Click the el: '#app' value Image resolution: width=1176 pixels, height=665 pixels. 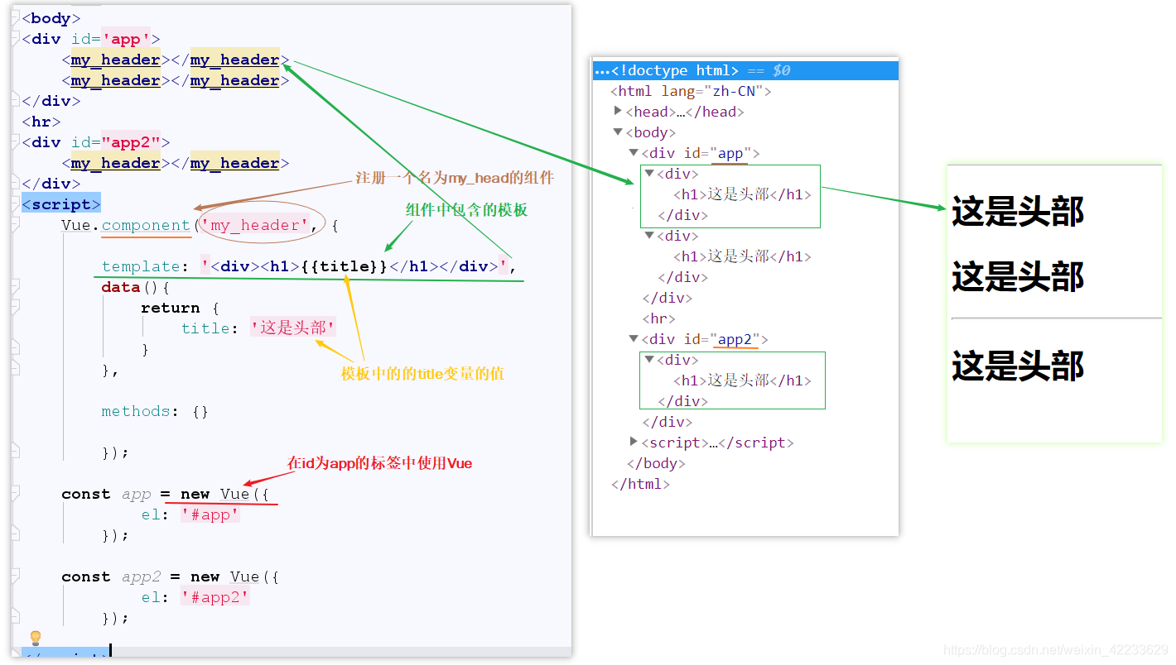[x=210, y=514]
